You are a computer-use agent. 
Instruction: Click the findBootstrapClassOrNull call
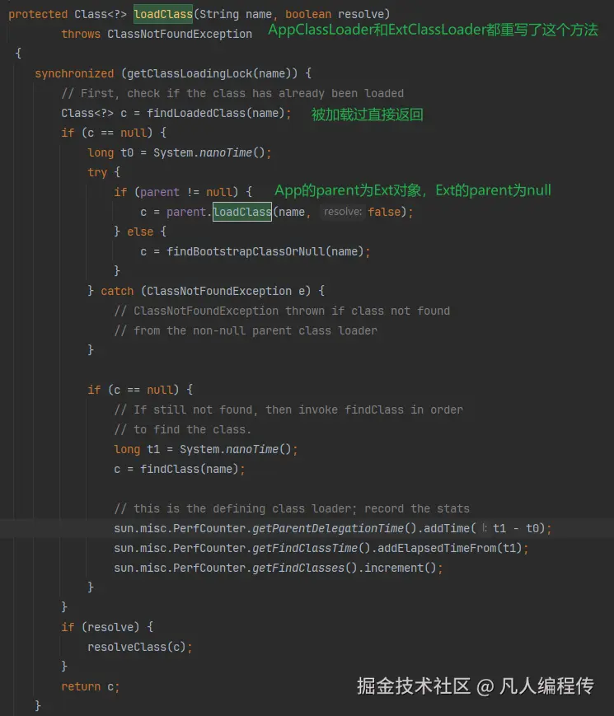coord(246,251)
